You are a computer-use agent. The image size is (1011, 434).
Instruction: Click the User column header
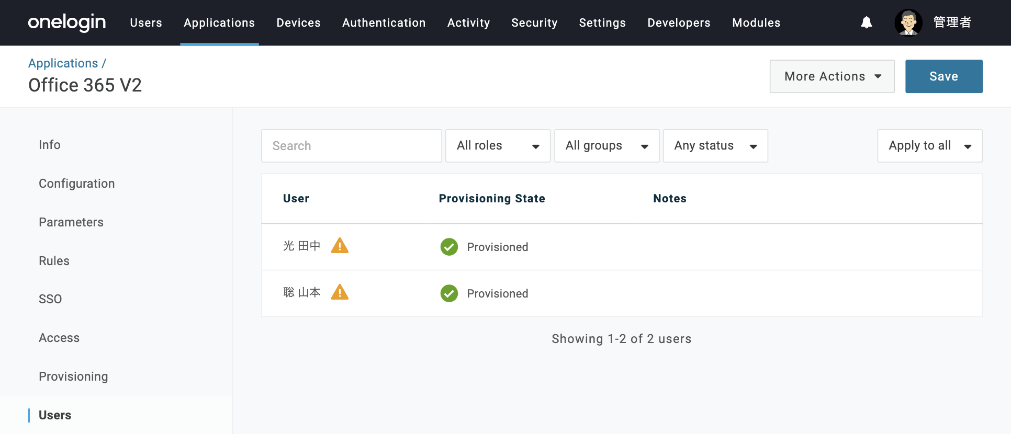(x=296, y=199)
